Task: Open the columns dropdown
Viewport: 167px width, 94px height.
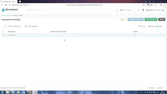Action: tap(141, 26)
